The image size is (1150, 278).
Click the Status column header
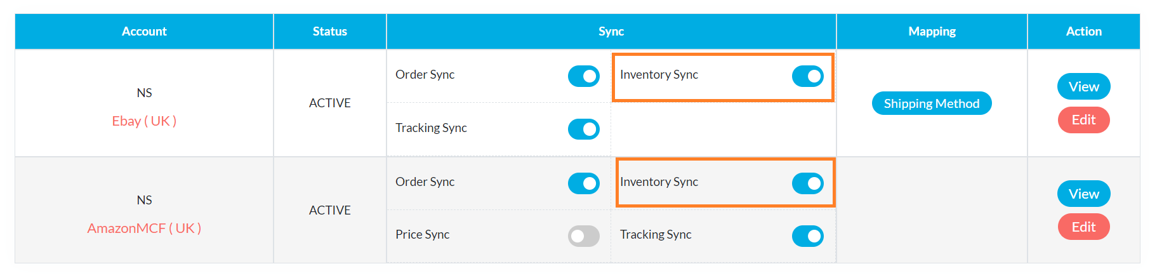329,31
